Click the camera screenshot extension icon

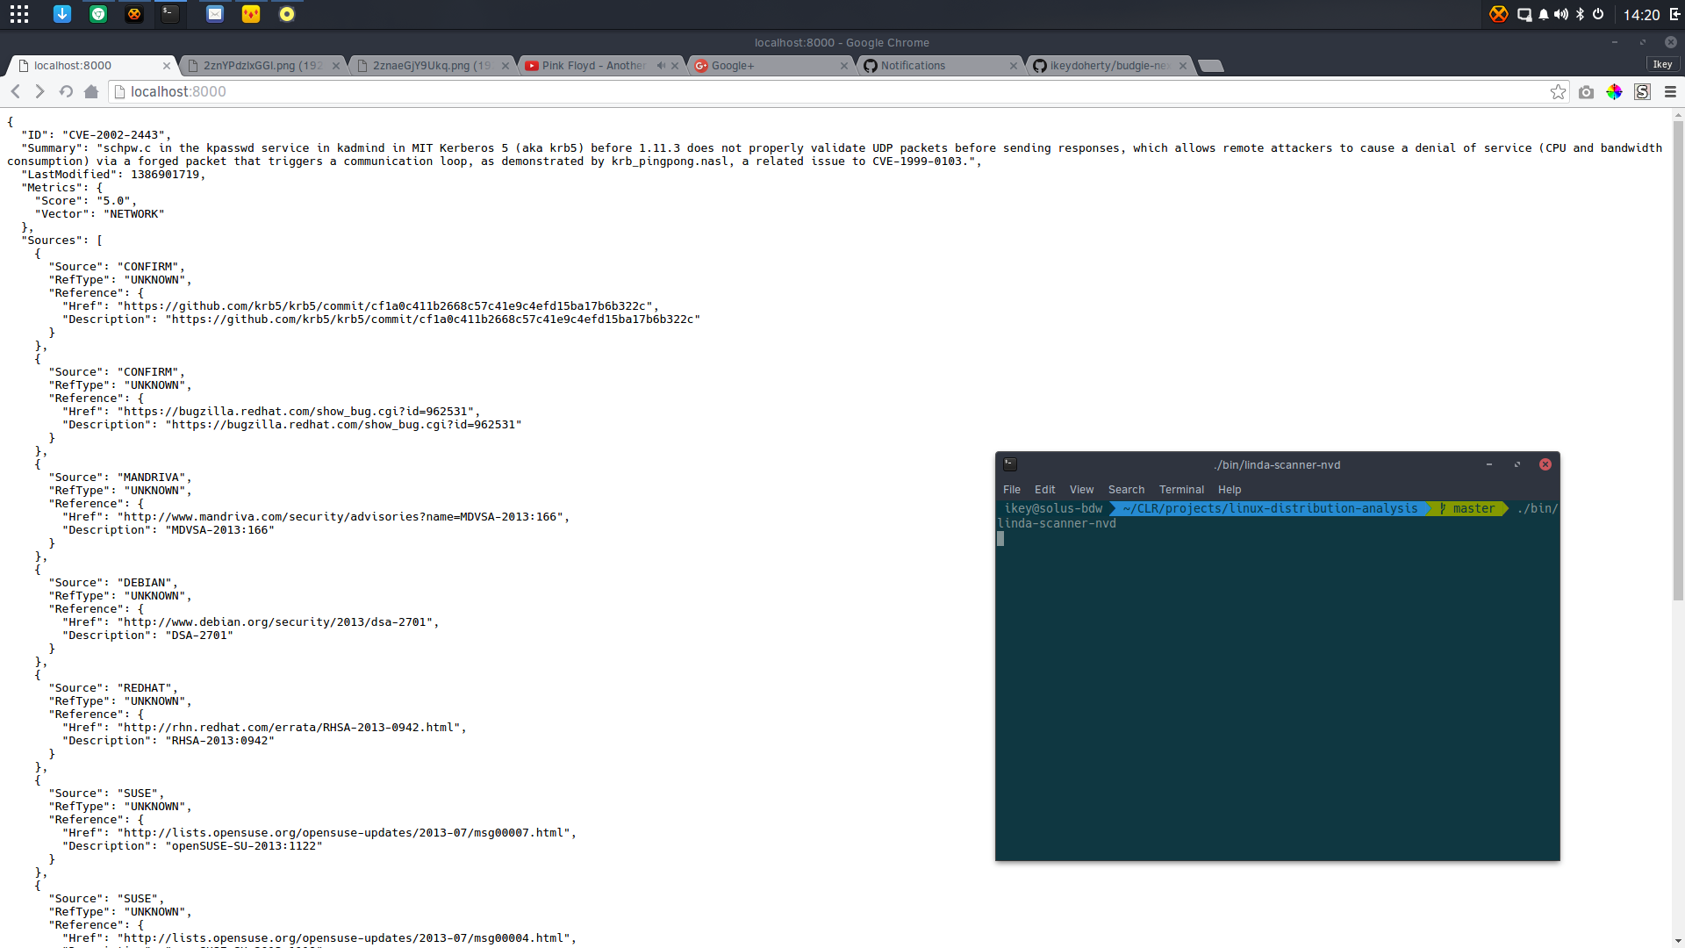[x=1586, y=91]
